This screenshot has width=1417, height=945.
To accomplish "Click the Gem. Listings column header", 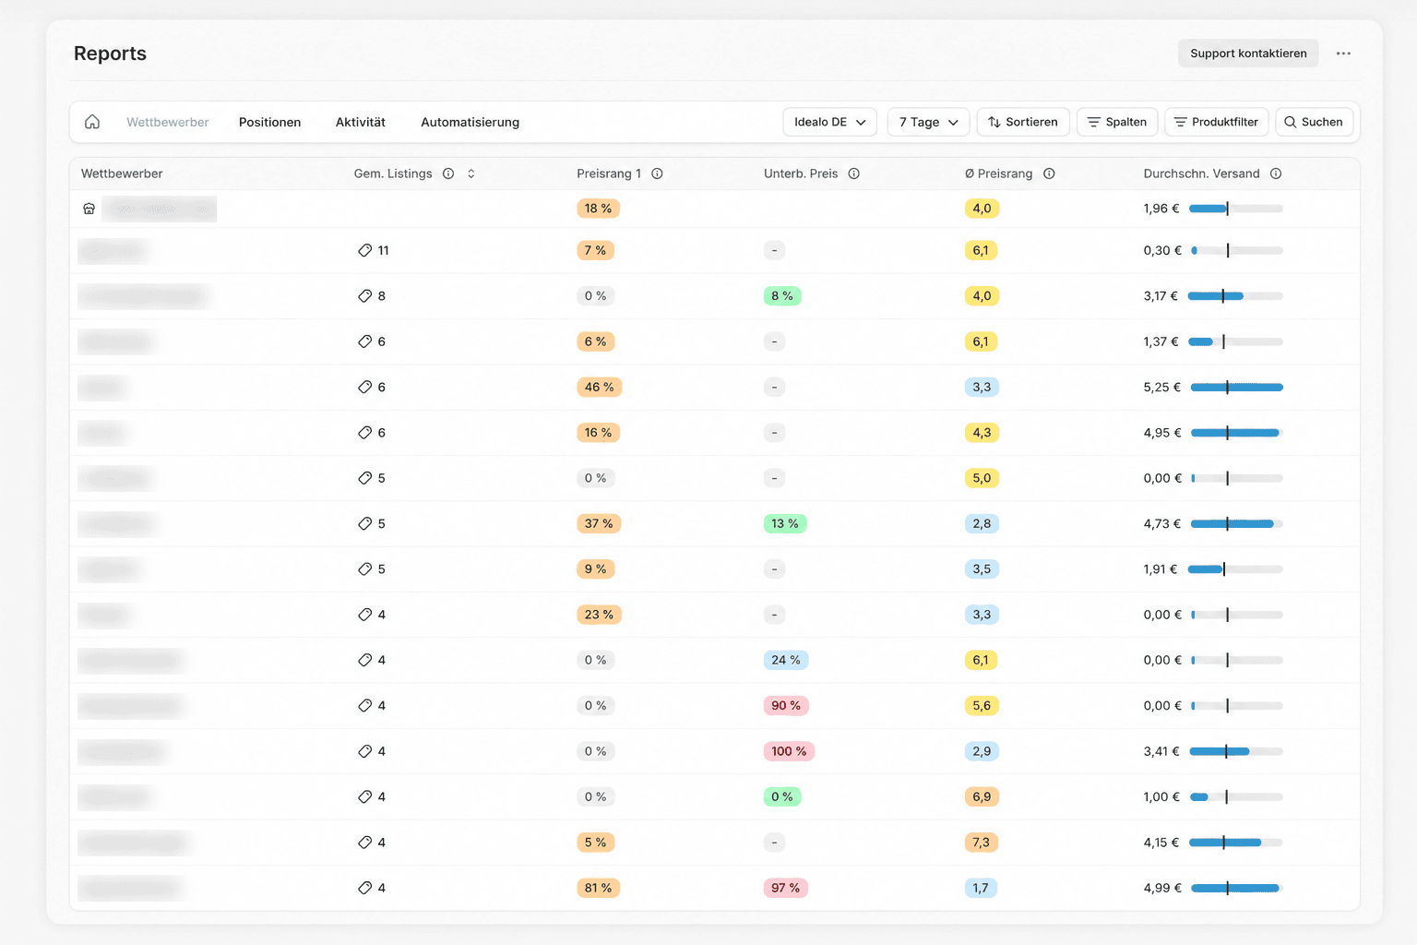I will point(393,173).
